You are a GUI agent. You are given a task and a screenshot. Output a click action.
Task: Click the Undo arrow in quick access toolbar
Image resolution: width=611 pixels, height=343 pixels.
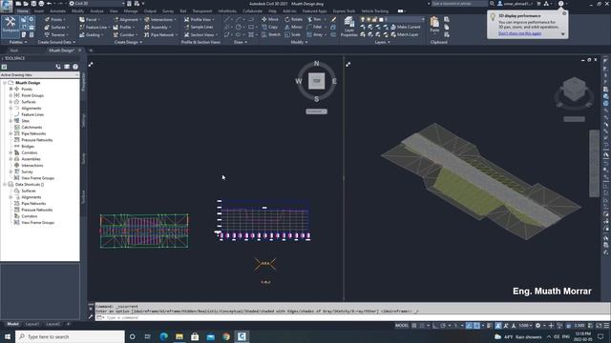coord(49,4)
